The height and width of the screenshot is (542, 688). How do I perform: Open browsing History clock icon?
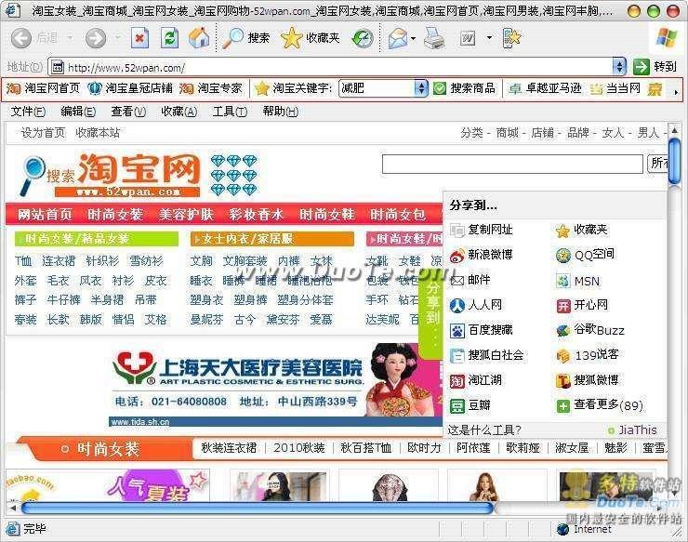(363, 38)
